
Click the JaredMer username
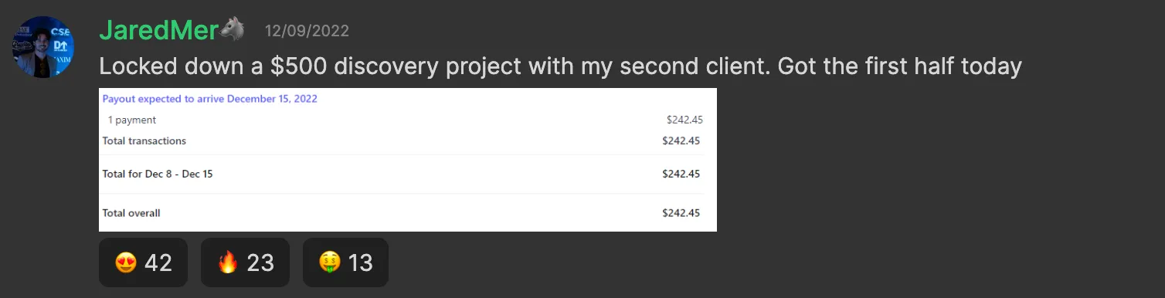(x=159, y=30)
